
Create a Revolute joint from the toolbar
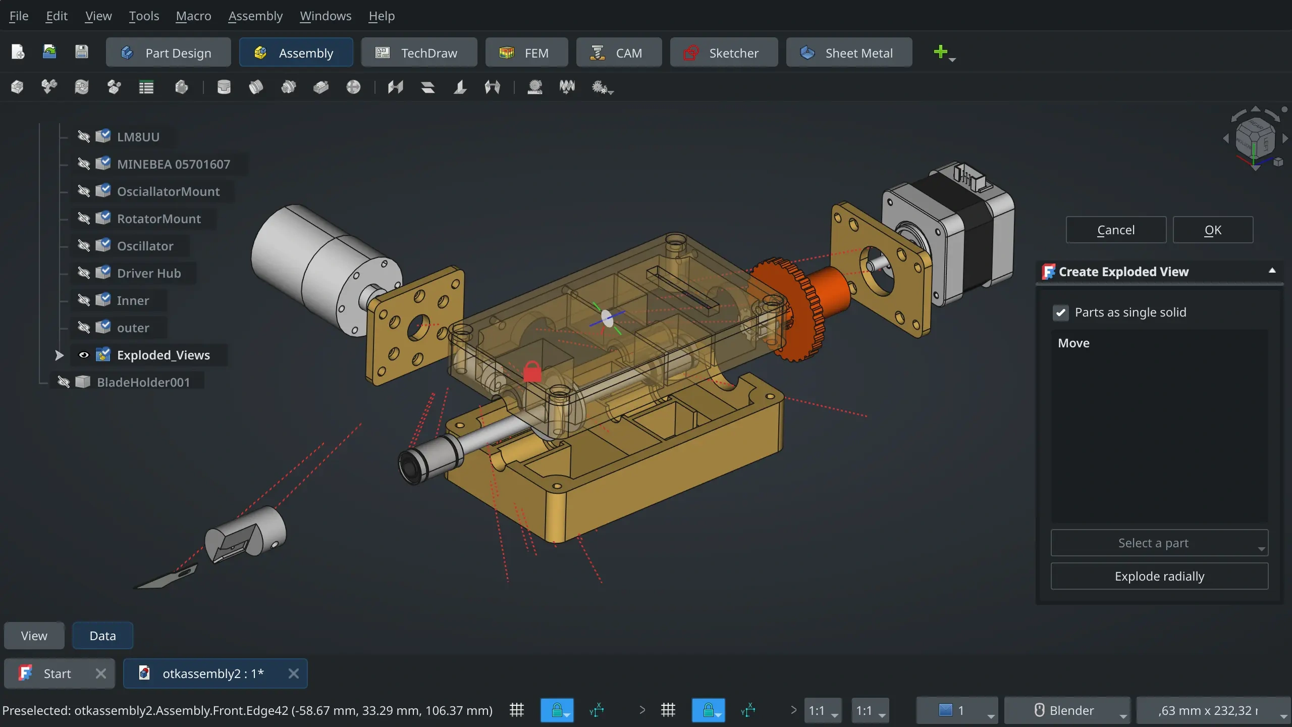pos(256,87)
